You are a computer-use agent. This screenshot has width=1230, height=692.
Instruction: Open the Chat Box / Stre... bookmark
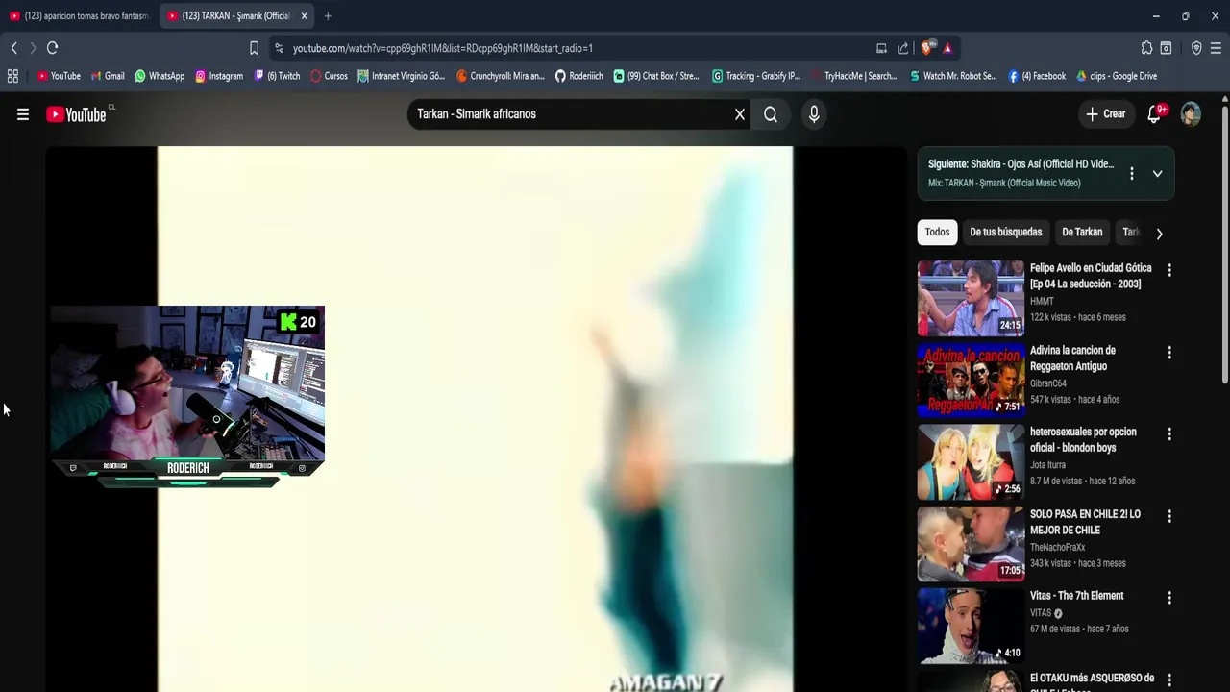pyautogui.click(x=656, y=76)
